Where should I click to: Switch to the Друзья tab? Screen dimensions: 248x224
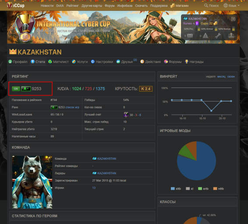click(x=124, y=62)
